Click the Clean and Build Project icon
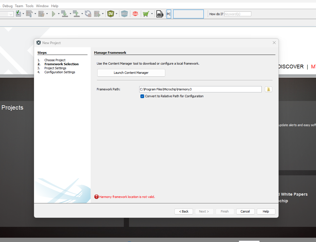 pos(41,14)
